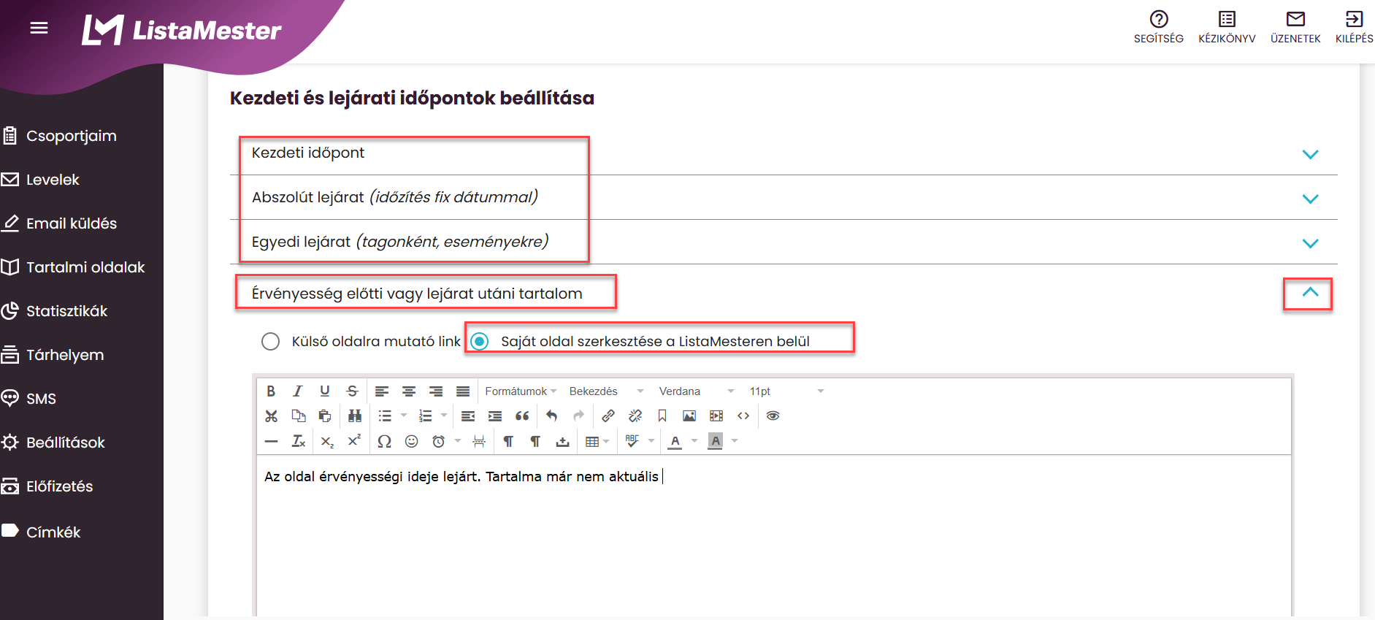Toggle strikethrough formatting
The width and height of the screenshot is (1375, 620).
coord(352,391)
